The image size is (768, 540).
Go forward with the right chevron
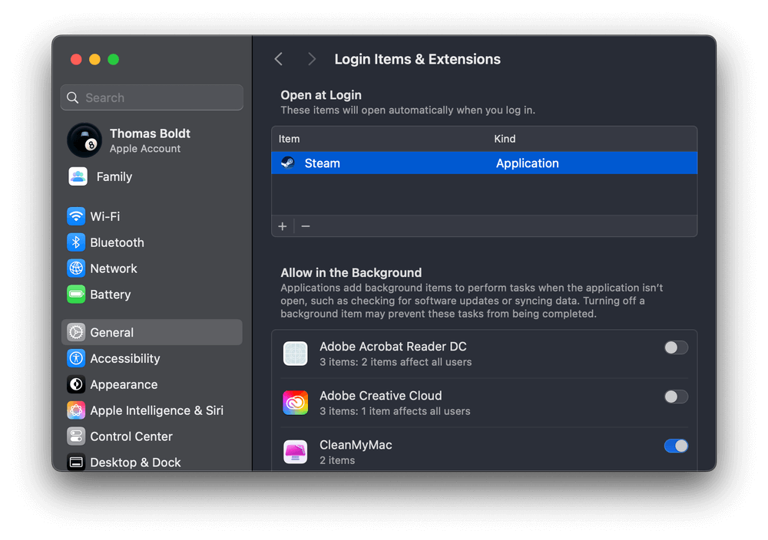312,59
